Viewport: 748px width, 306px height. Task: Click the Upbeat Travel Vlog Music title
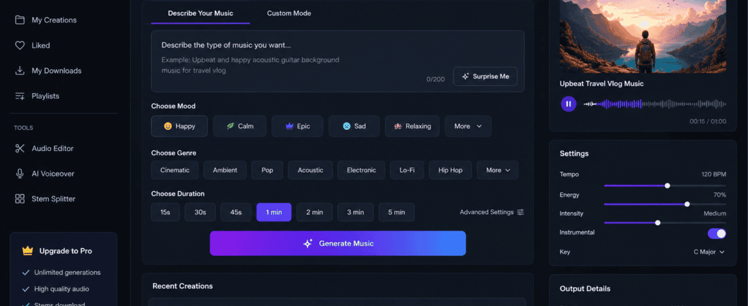[x=602, y=84]
